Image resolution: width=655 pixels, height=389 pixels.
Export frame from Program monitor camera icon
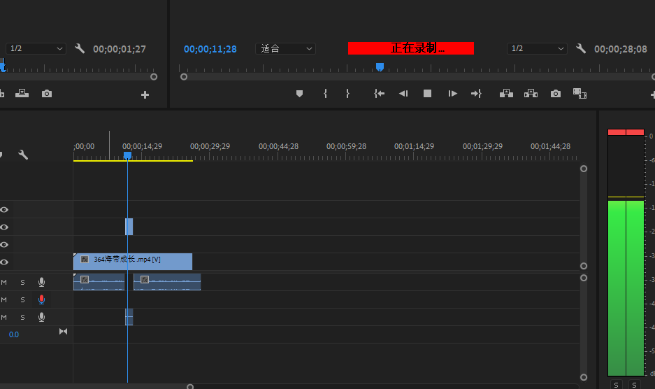(556, 94)
